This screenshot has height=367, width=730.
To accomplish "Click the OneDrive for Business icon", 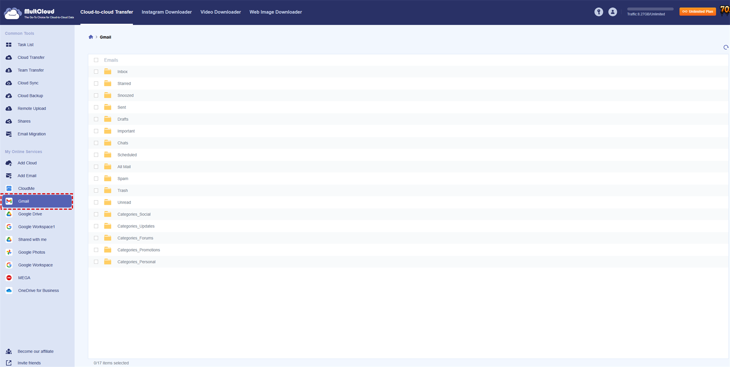I will 9,290.
